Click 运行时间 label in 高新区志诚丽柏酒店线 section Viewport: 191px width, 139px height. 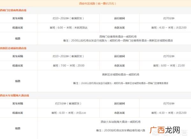tap(119, 56)
